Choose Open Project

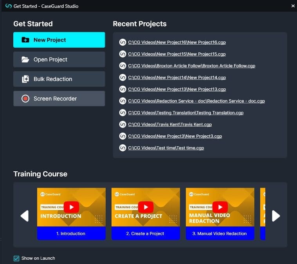pos(59,59)
